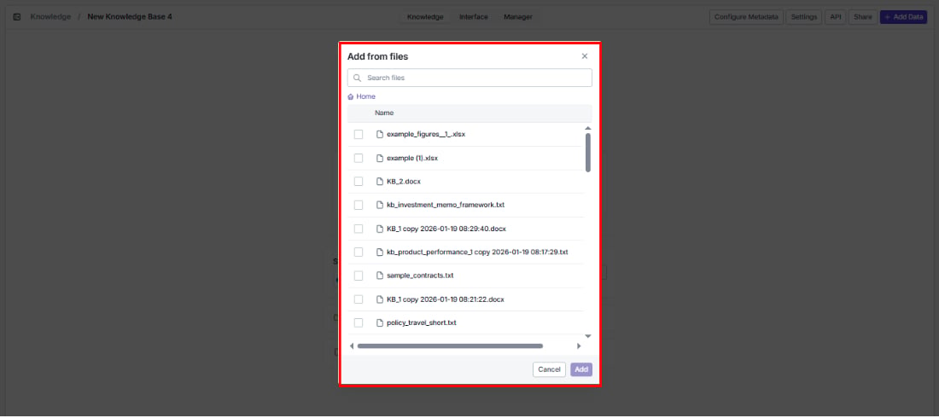Screen dimensions: 939x418
Task: Click the file icon of example (1).xlsx
Action: click(x=379, y=158)
